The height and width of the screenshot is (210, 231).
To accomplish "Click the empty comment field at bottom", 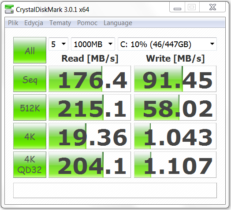I will pos(115,191).
